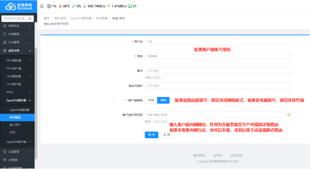Click the 1.41MB/s upload rate
310x169 pixels.
click(119, 6)
